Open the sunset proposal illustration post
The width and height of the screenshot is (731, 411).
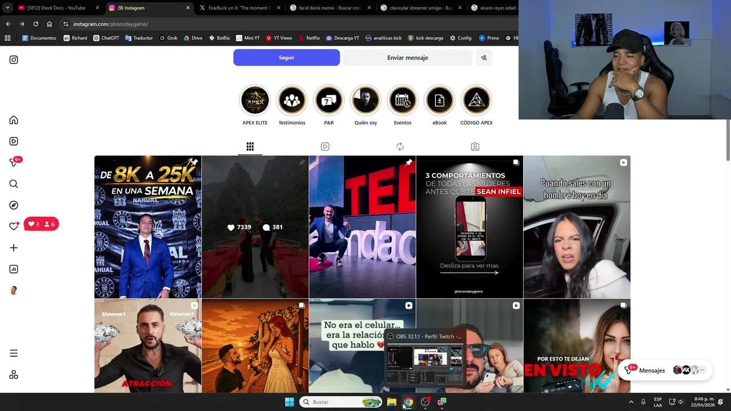pyautogui.click(x=255, y=346)
